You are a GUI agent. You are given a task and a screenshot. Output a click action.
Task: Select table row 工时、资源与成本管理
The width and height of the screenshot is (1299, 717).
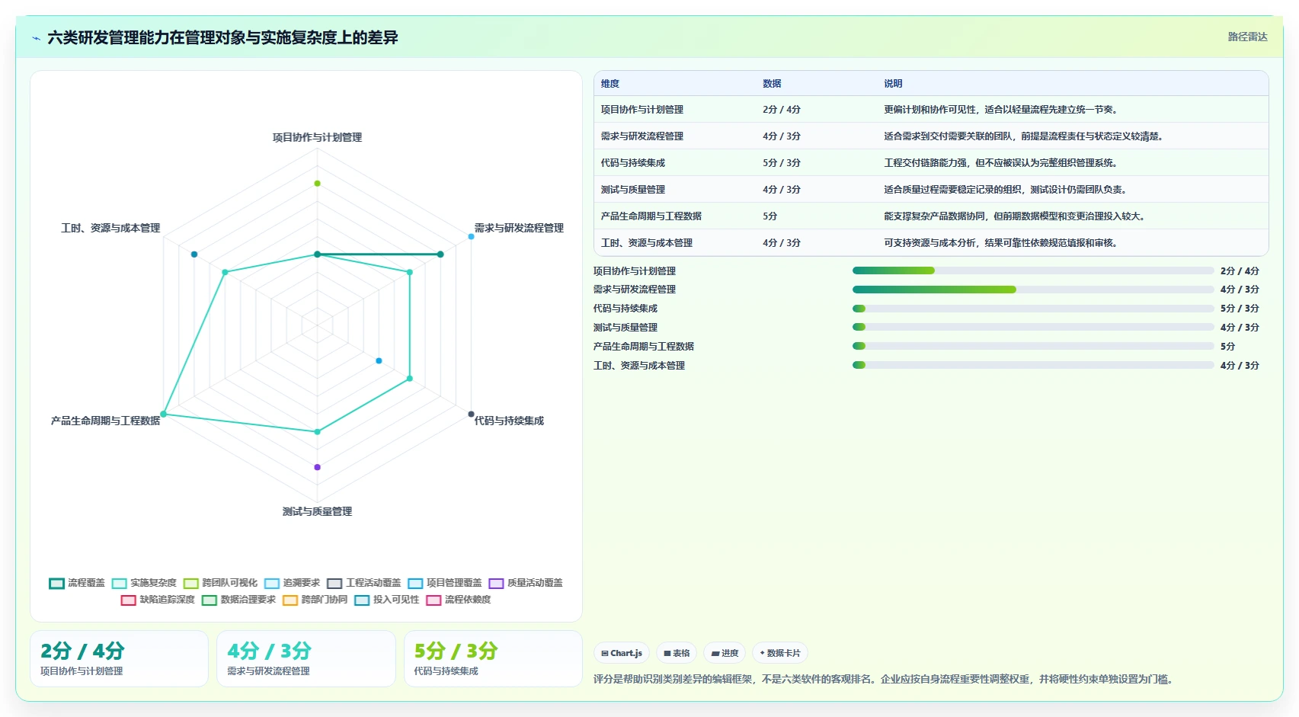[x=931, y=242]
